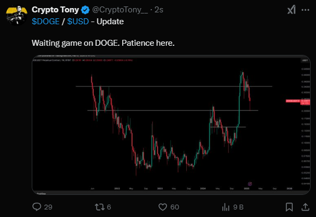
Task: Open the Grok icon on tweet
Action: (291, 10)
